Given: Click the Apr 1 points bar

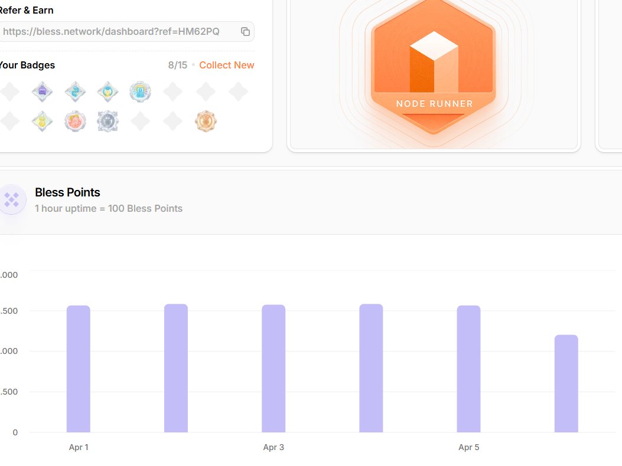Looking at the screenshot, I should tap(79, 366).
